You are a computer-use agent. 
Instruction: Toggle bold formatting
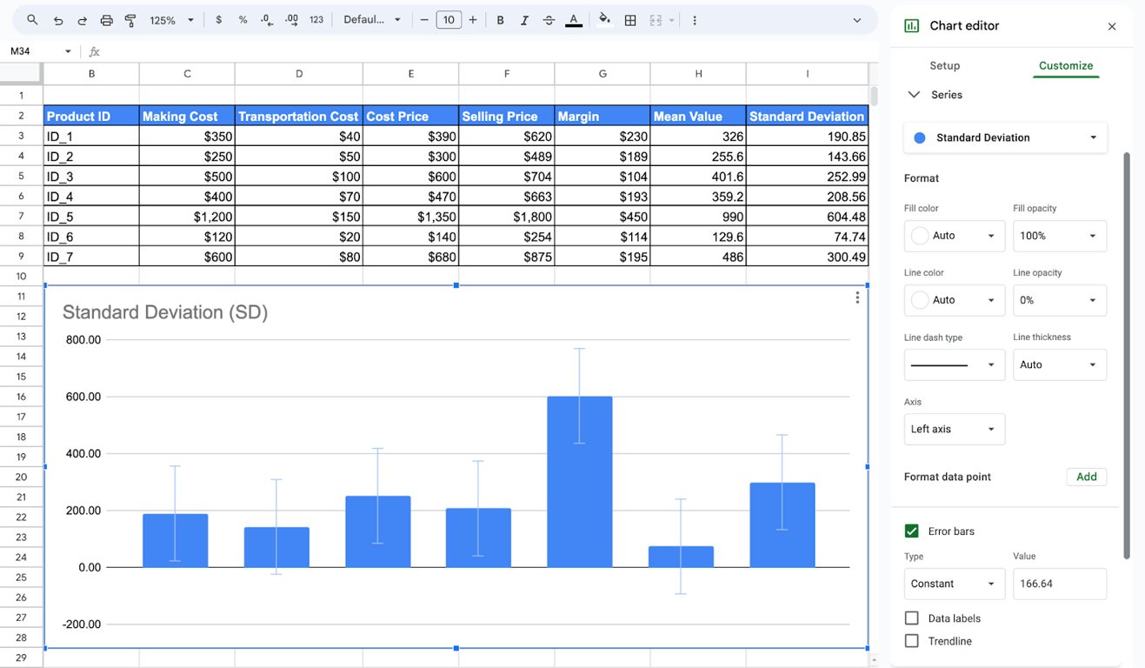pos(500,20)
